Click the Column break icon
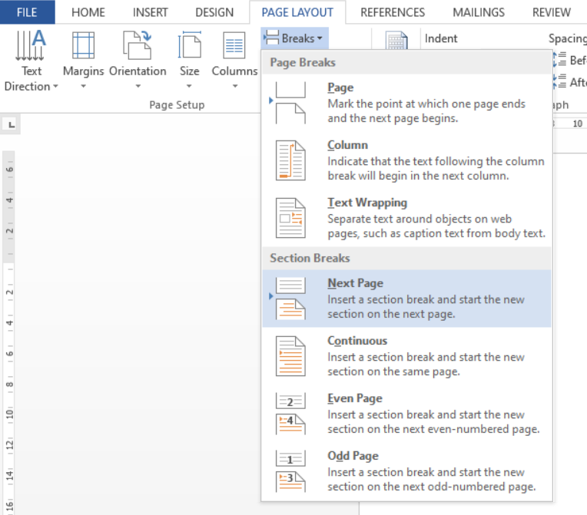Screen dimensions: 587x515 point(290,160)
